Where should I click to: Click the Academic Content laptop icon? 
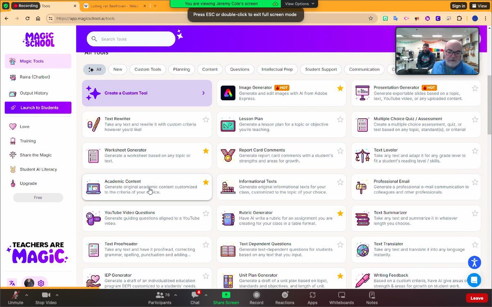pyautogui.click(x=93, y=187)
